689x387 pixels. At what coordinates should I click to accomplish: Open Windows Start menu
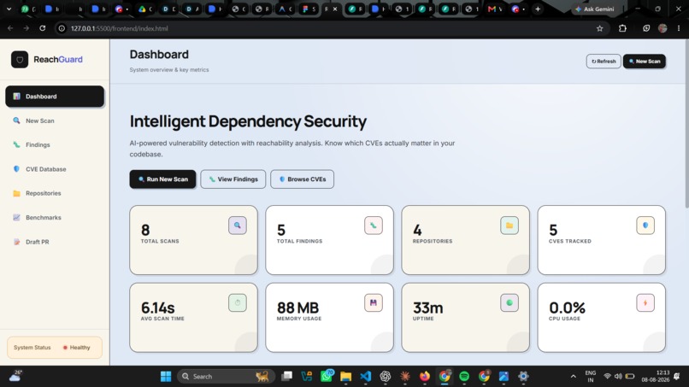coord(166,377)
